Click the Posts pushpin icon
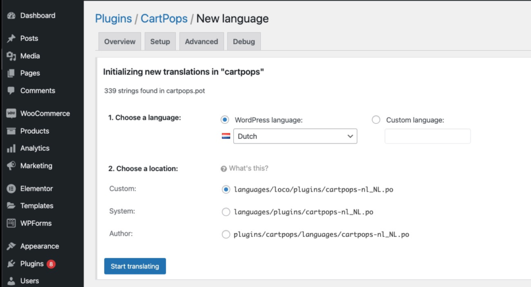This screenshot has height=287, width=531. [x=11, y=38]
